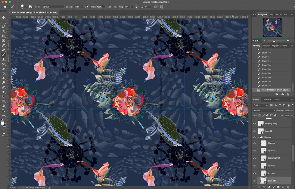
Task: Select the Move tool
Action: coord(3,17)
